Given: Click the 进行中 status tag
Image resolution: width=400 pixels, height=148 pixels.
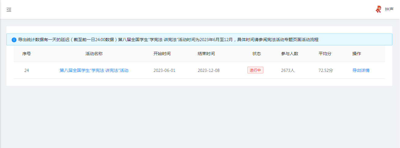Looking at the screenshot, I should tap(255, 70).
